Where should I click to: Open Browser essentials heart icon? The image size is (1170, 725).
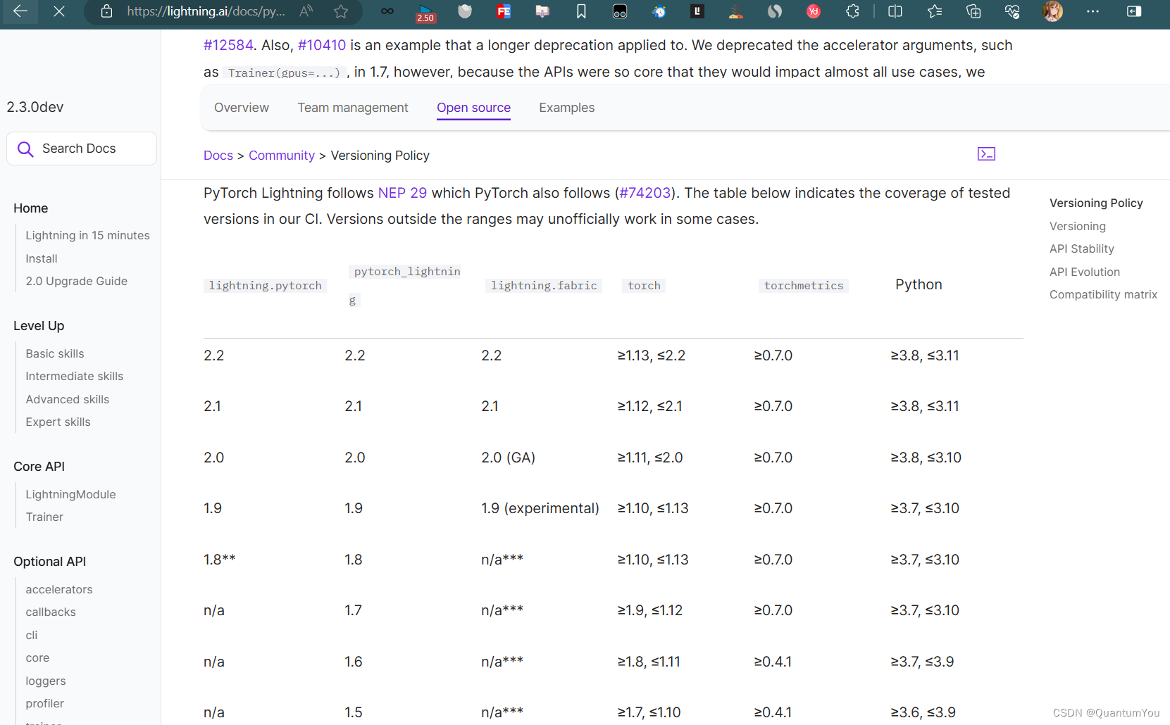(1012, 11)
